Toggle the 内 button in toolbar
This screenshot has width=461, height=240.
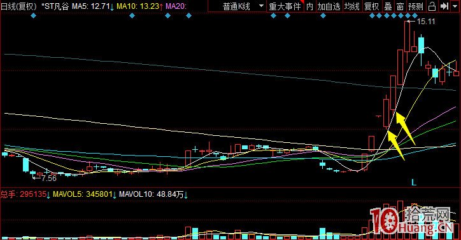(x=309, y=6)
